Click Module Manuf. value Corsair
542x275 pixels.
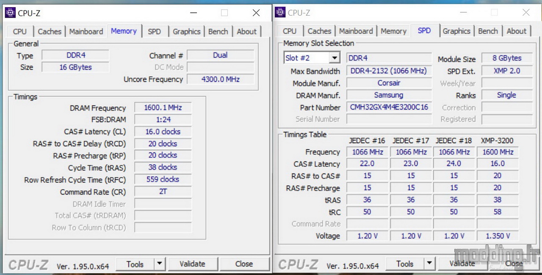coord(389,83)
